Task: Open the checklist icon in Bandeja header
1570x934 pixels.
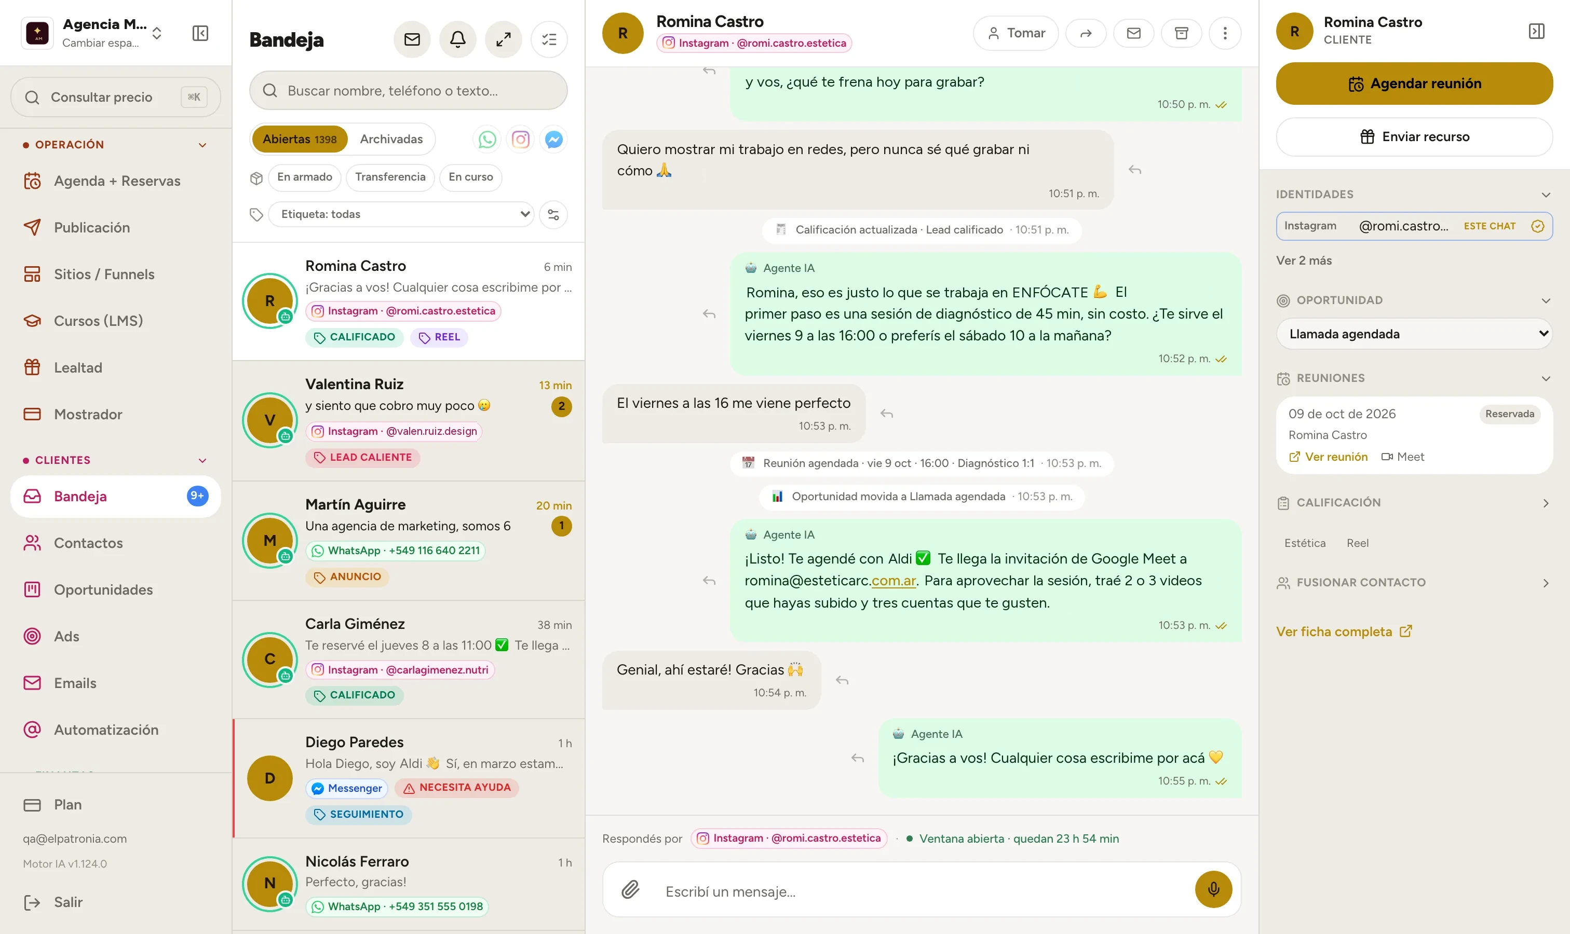Action: click(x=549, y=39)
